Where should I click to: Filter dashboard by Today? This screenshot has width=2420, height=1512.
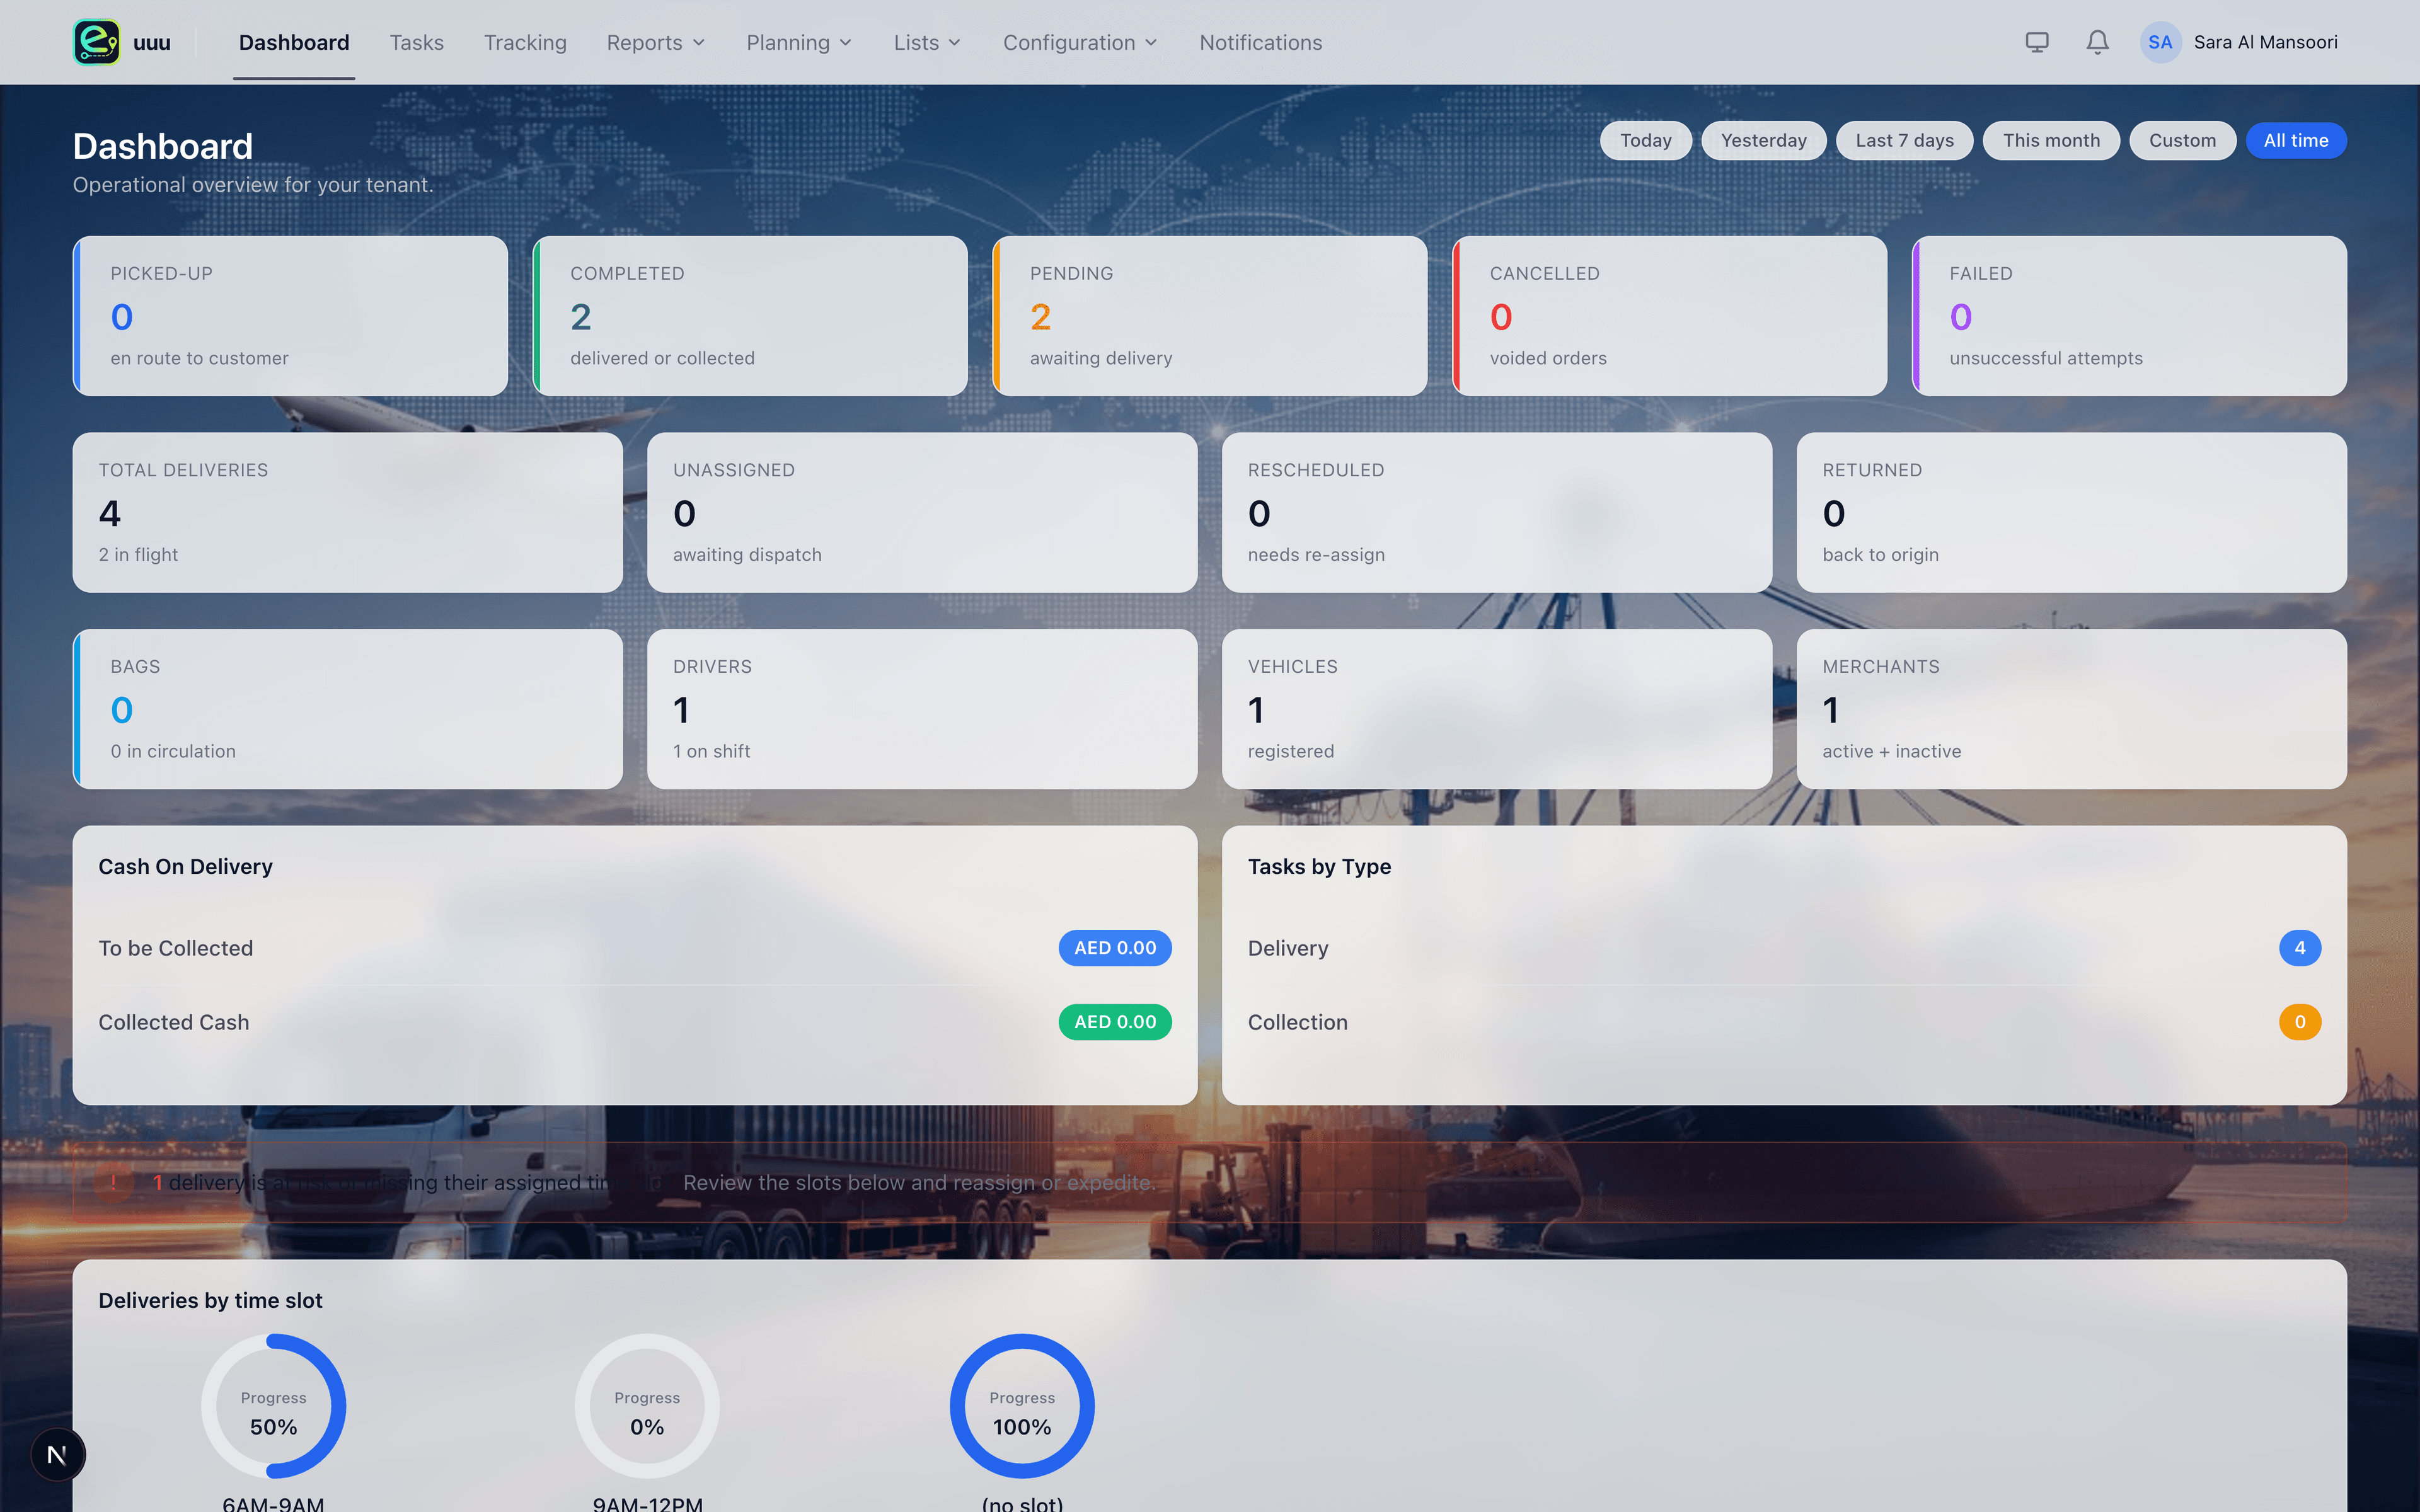pos(1645,140)
